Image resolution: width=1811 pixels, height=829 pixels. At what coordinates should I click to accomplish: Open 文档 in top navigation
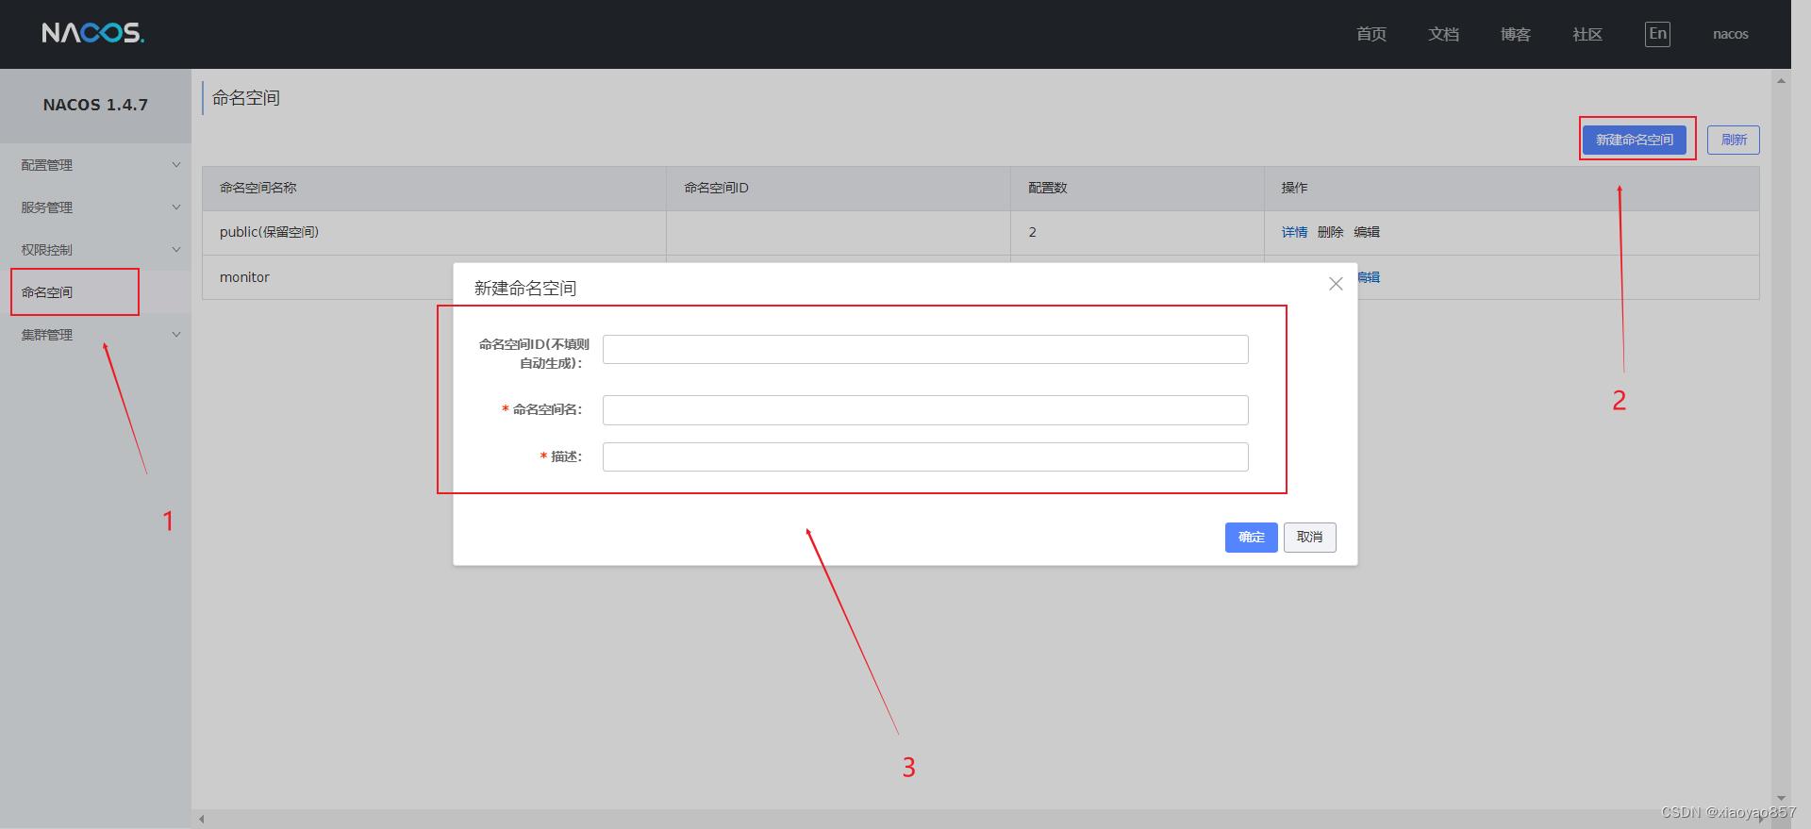pyautogui.click(x=1443, y=34)
